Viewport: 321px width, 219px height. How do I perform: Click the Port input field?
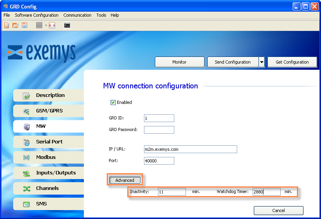(x=159, y=161)
